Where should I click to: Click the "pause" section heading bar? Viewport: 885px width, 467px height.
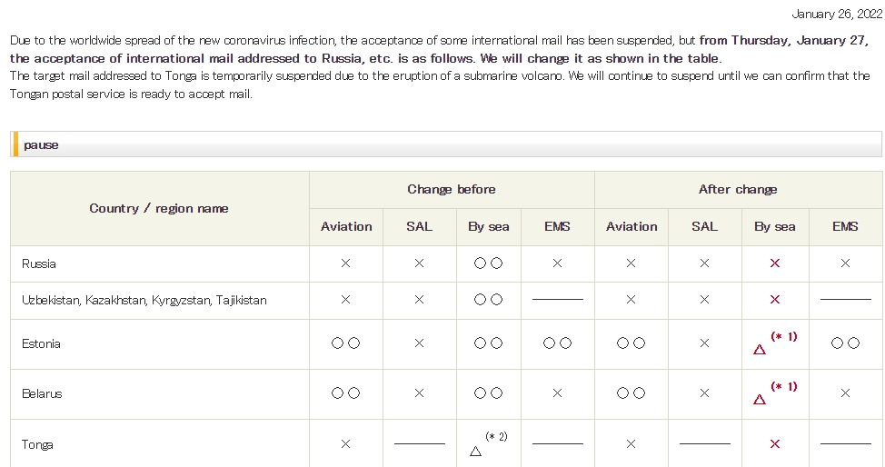tap(445, 144)
